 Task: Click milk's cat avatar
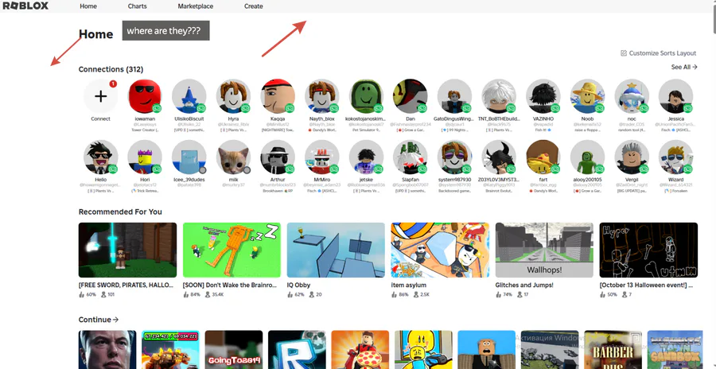point(233,157)
